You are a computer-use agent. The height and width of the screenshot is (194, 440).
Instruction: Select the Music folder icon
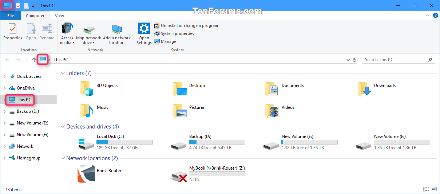[x=87, y=110]
